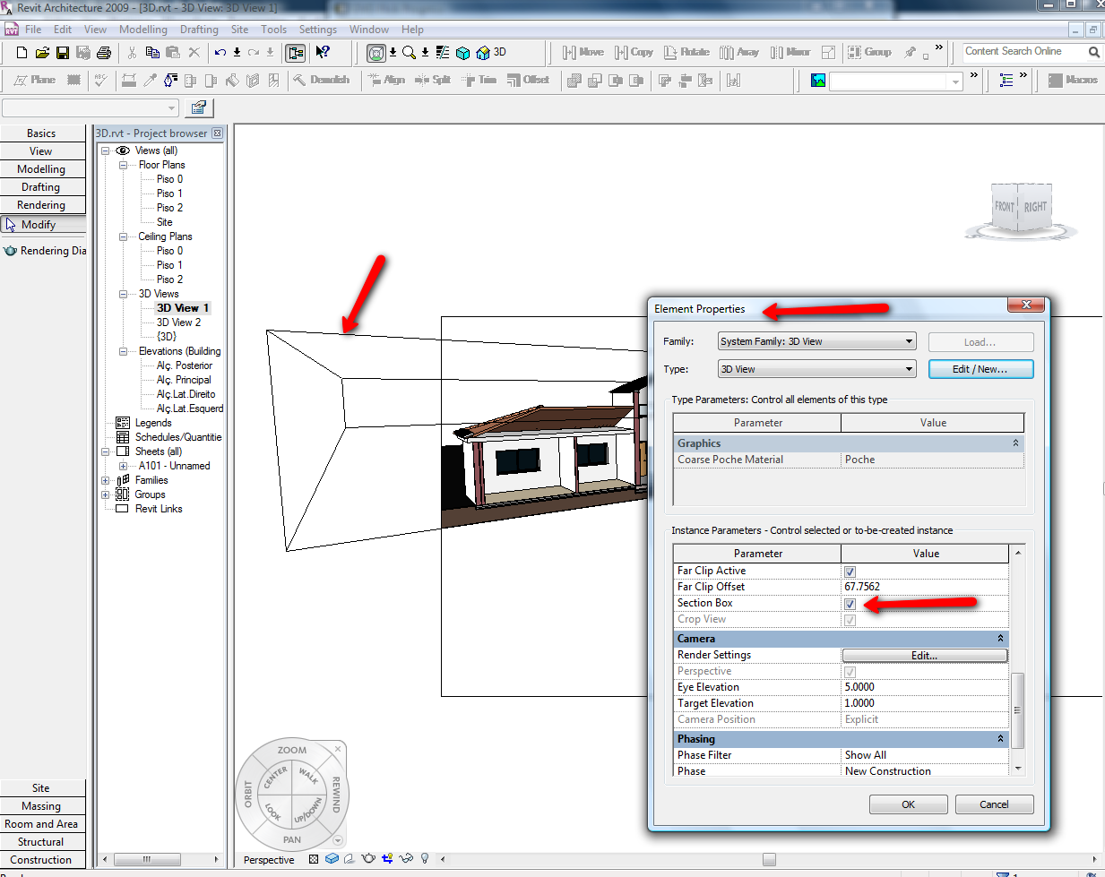Open the Drafting menu
1105x877 pixels.
click(x=199, y=30)
